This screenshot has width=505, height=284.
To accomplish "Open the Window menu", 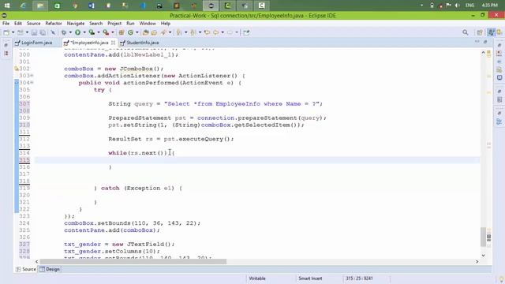I will click(148, 24).
